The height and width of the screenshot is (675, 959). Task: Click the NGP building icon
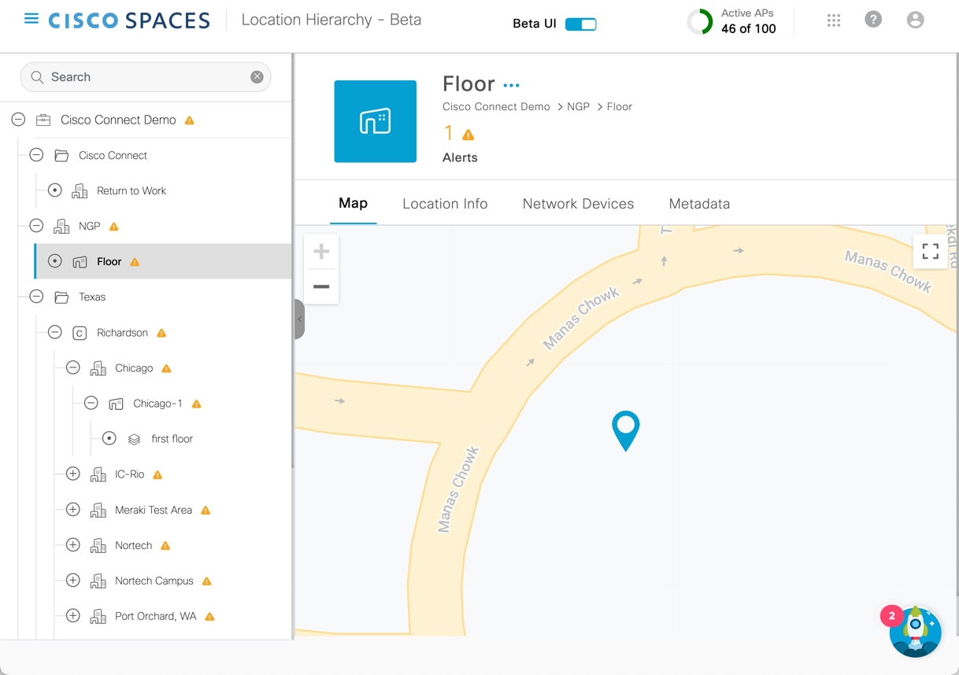coord(61,227)
